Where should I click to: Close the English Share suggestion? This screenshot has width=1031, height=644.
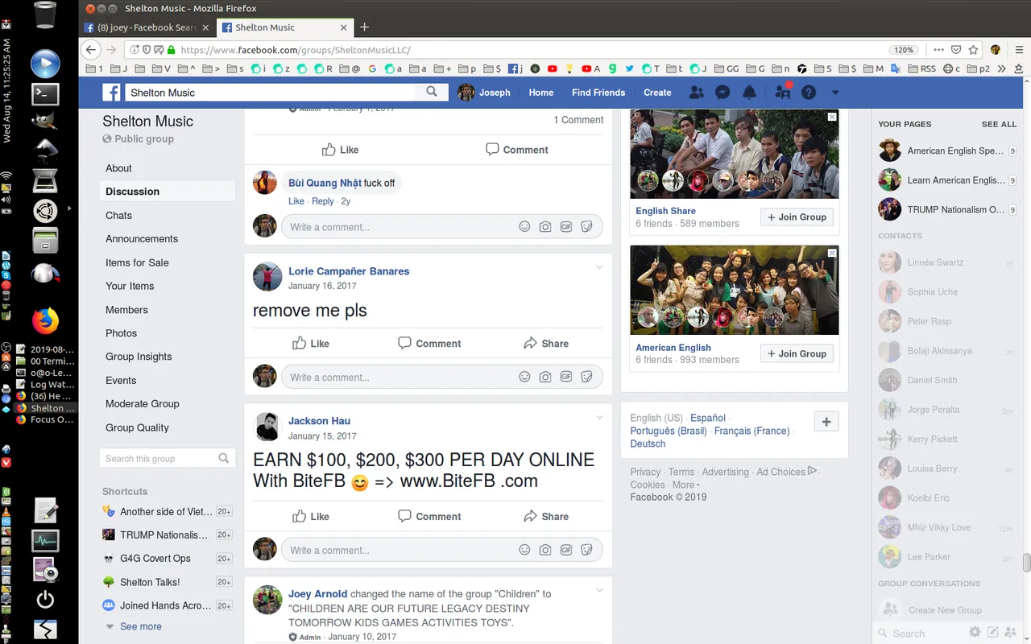pos(832,117)
